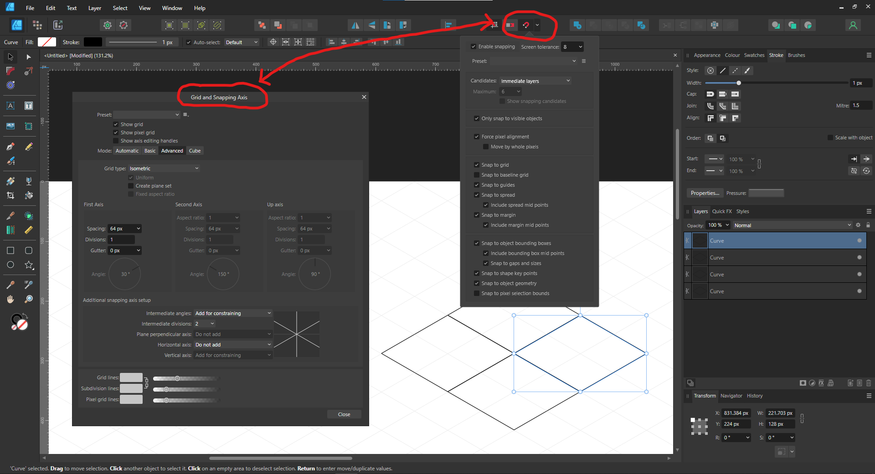Viewport: 875px width, 474px height.
Task: Toggle Enable snapping checkbox
Action: pos(474,46)
